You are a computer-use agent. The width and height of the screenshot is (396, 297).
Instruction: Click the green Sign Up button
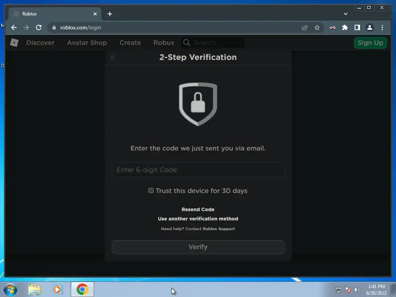tap(370, 43)
